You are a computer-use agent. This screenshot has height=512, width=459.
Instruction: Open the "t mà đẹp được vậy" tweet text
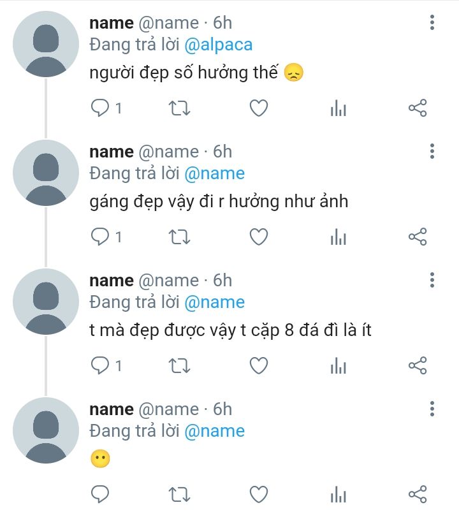click(x=229, y=331)
